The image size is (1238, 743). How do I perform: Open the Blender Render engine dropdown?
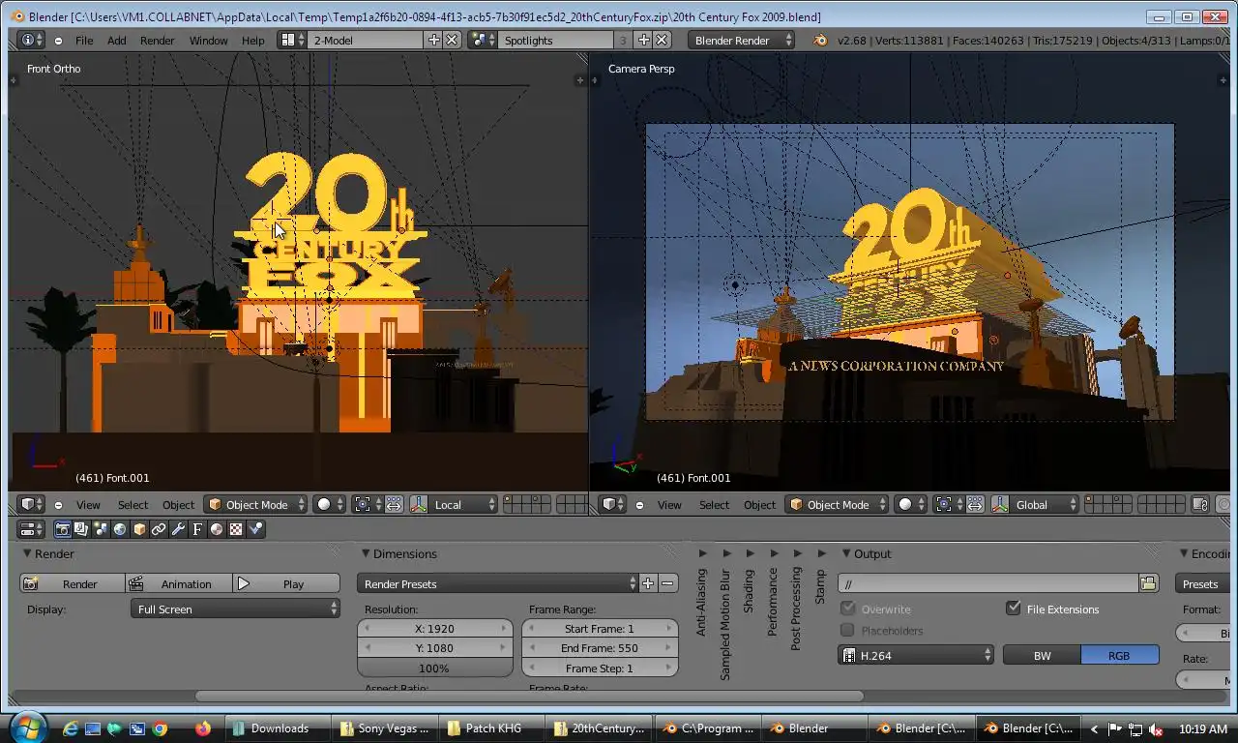(742, 40)
